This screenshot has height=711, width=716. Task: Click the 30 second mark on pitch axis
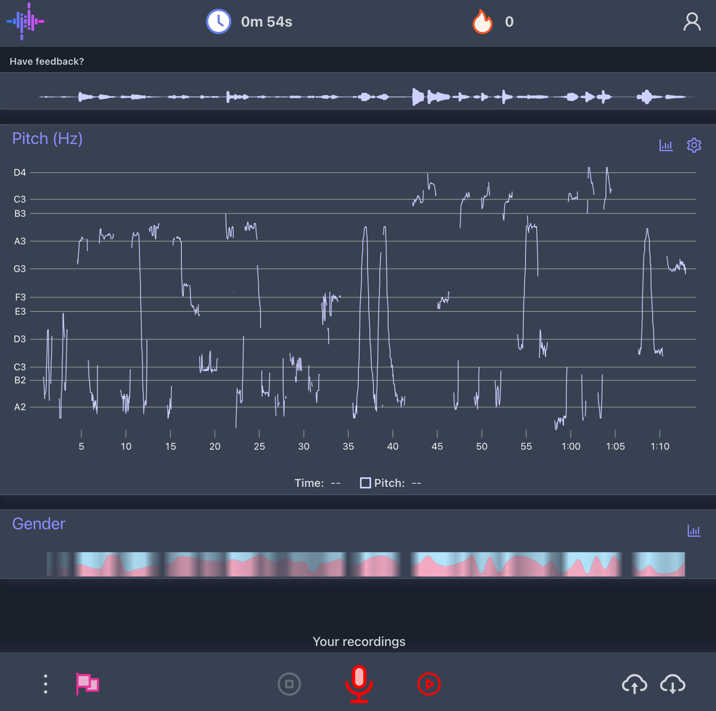[304, 446]
